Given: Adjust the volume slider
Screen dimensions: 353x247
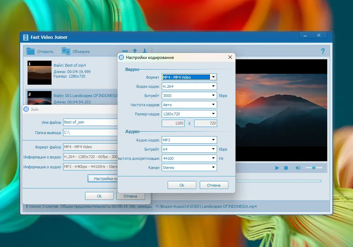Looking at the screenshot, I should [313, 168].
